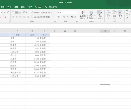The height and width of the screenshot is (109, 131).
Task: Align text to the right
Action: 20,17
